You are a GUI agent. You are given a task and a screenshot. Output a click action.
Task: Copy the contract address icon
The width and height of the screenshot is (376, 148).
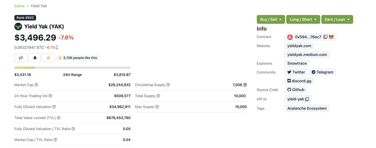(325, 37)
